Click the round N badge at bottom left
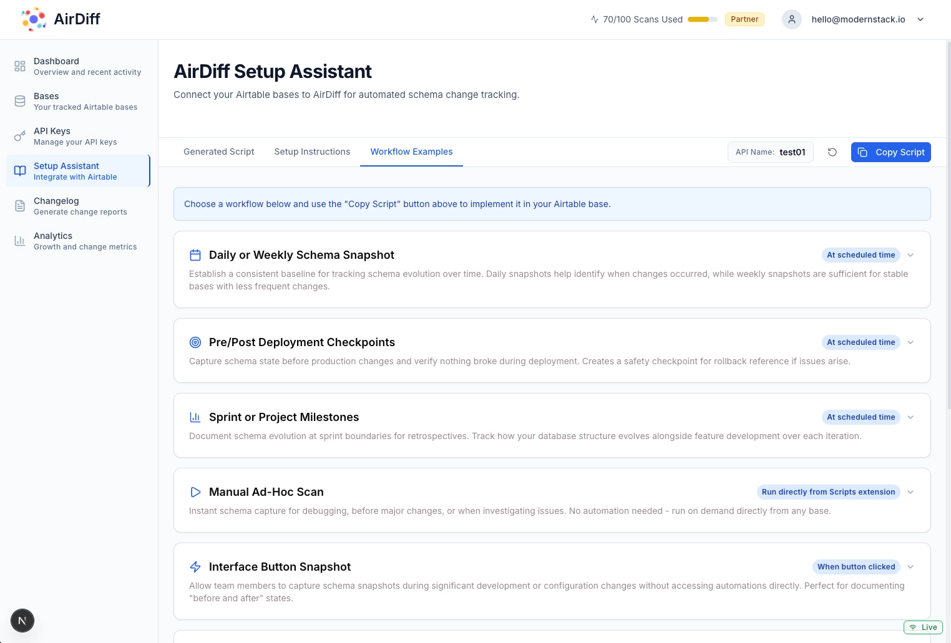Viewport: 951px width, 643px height. (22, 621)
